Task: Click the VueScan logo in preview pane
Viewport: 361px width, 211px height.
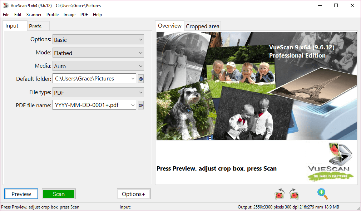Action: (330, 162)
